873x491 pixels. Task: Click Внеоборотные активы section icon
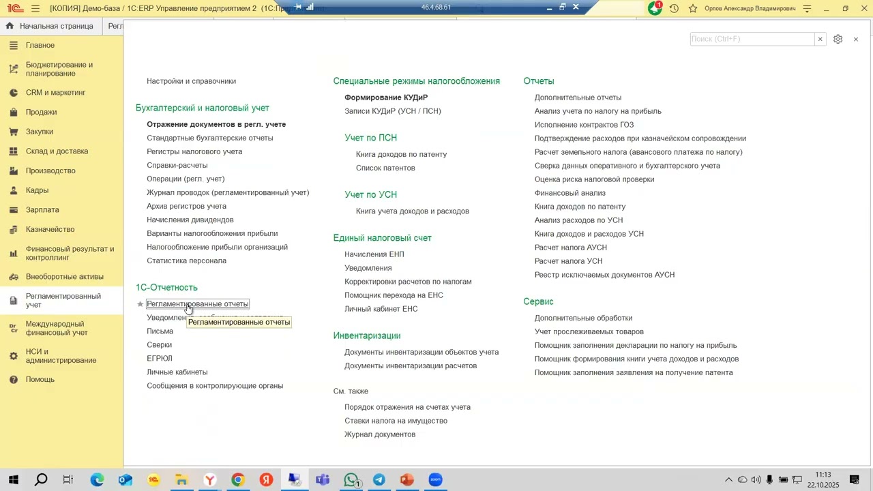pos(13,277)
